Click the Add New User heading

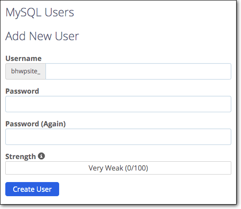point(42,36)
